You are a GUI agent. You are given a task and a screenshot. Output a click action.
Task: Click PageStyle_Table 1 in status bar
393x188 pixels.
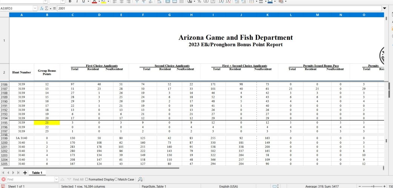(154, 186)
